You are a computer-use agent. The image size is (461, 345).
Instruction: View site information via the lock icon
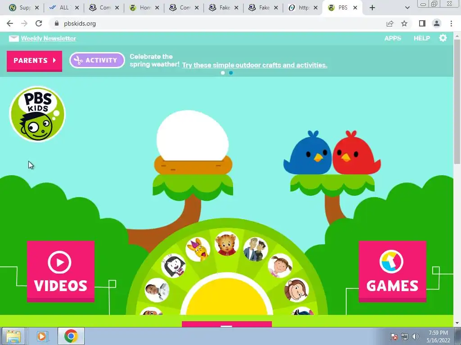[x=57, y=23]
